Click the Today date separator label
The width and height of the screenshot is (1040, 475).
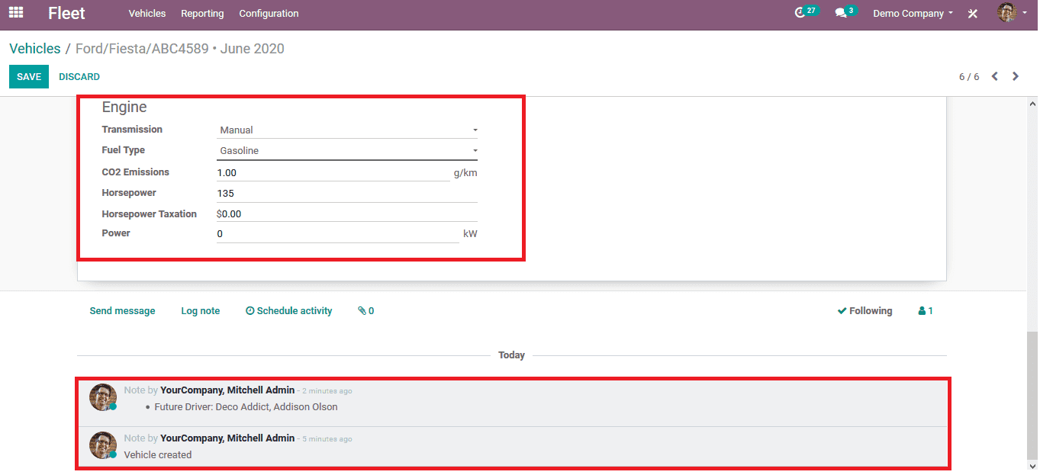point(511,355)
